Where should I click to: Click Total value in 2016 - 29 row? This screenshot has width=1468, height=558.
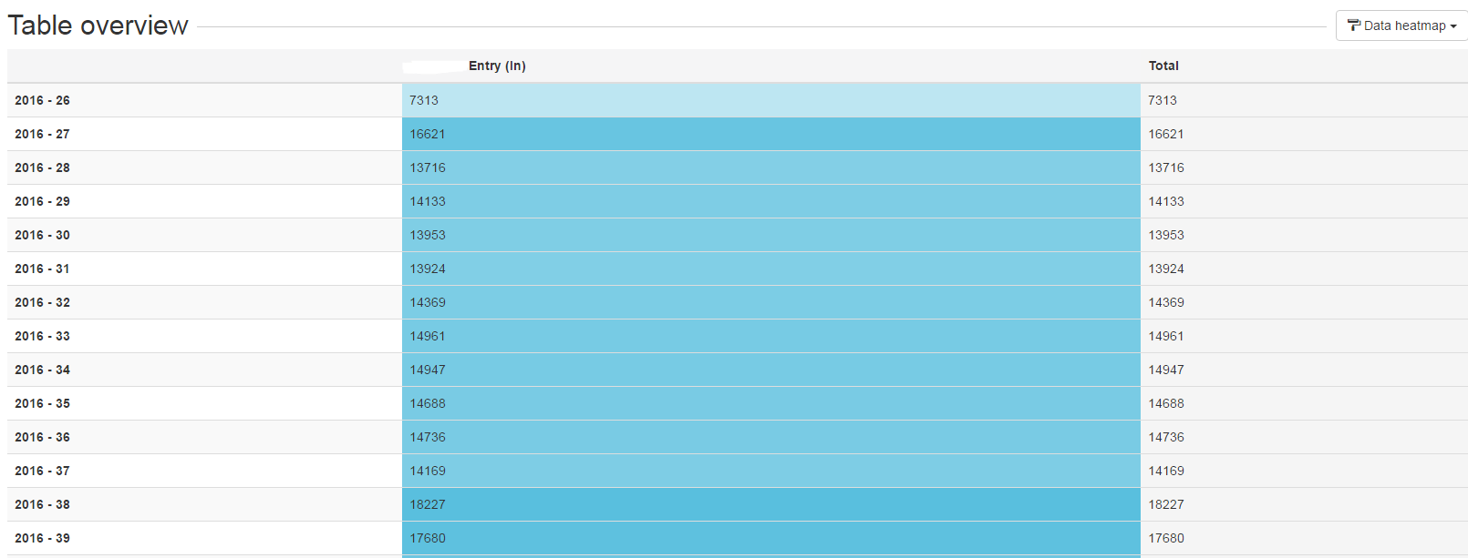click(1166, 201)
